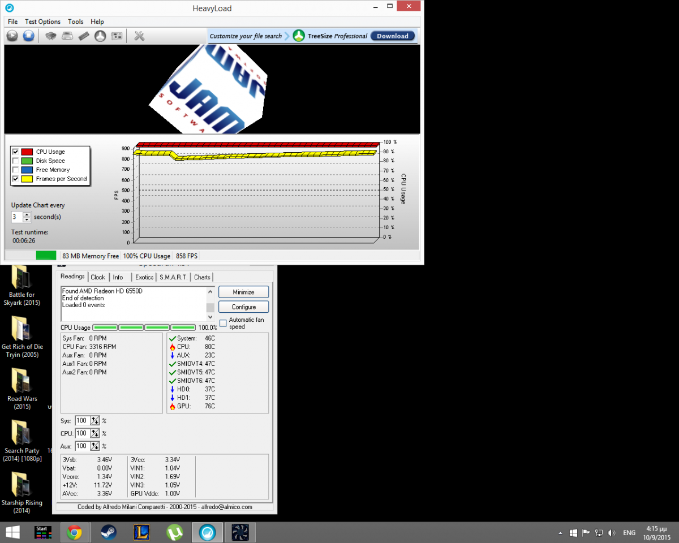
Task: Switch to SpeedFan S.M.A.R.T. tab
Action: click(x=174, y=277)
